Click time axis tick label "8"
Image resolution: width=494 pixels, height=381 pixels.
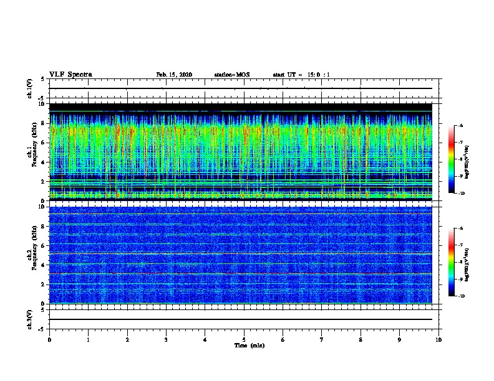(x=361, y=339)
